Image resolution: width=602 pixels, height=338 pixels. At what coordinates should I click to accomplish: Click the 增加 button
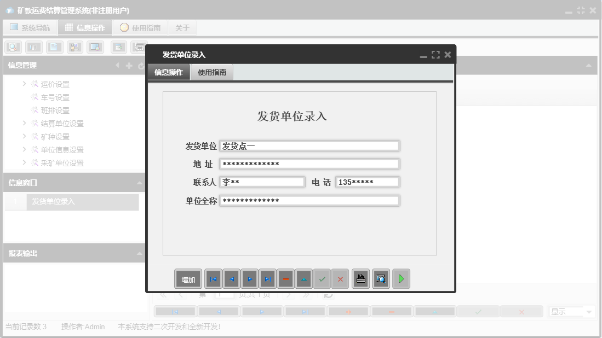pos(188,278)
